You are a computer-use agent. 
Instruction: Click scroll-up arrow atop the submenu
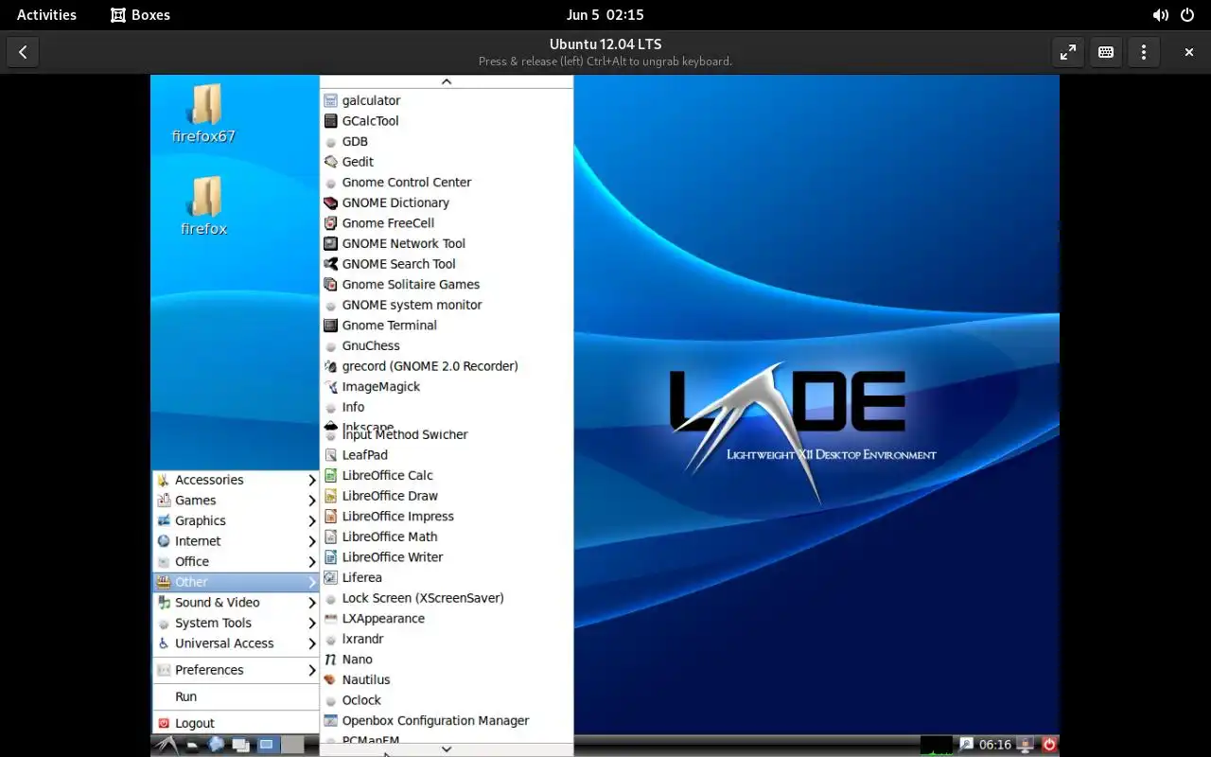[x=447, y=81]
